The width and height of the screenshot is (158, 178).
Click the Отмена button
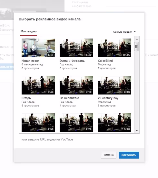coord(109,155)
